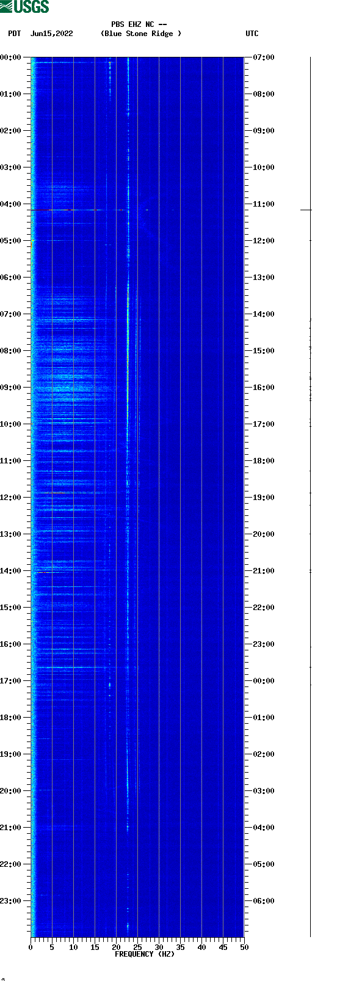
Task: Click the frequency axis value 35
Action: click(x=180, y=947)
